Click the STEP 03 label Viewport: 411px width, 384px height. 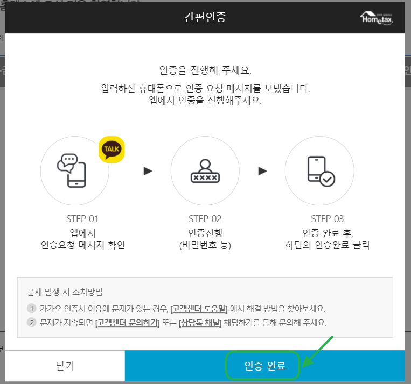coord(328,219)
